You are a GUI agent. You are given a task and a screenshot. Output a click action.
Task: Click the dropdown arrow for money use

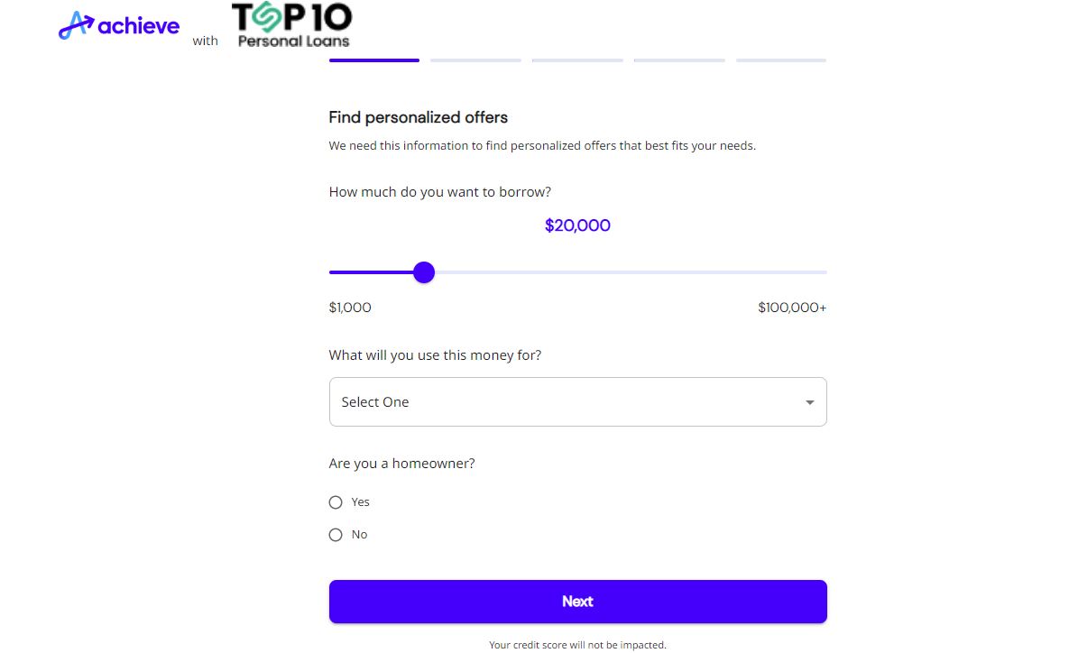point(809,402)
